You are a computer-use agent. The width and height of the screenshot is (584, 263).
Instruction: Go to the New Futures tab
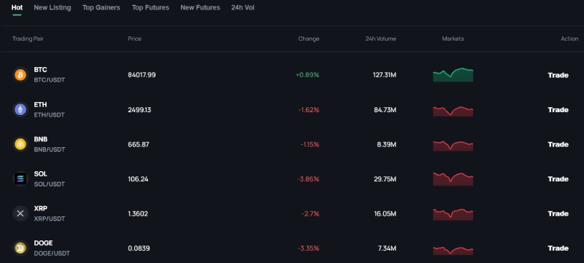point(200,7)
